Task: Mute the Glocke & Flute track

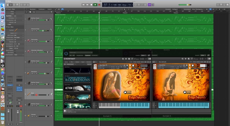Action: click(32, 31)
